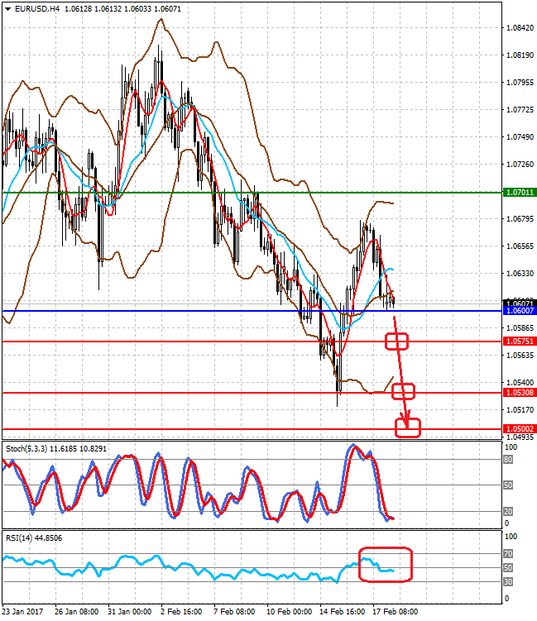Screen dimensions: 537x621
Task: Click the 1.06795 price scale value
Action: 520,219
